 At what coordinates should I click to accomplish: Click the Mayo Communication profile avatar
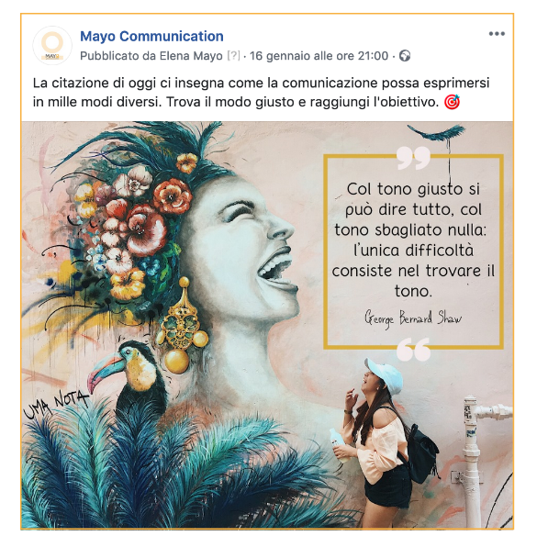pyautogui.click(x=52, y=46)
